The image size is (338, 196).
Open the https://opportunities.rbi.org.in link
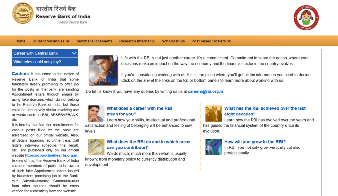tap(51, 155)
